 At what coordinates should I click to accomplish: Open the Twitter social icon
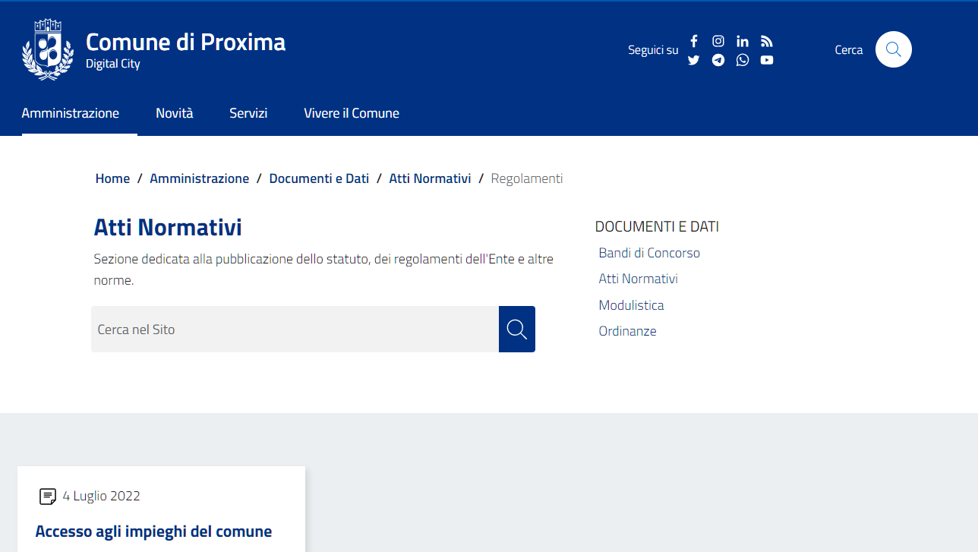pyautogui.click(x=693, y=60)
